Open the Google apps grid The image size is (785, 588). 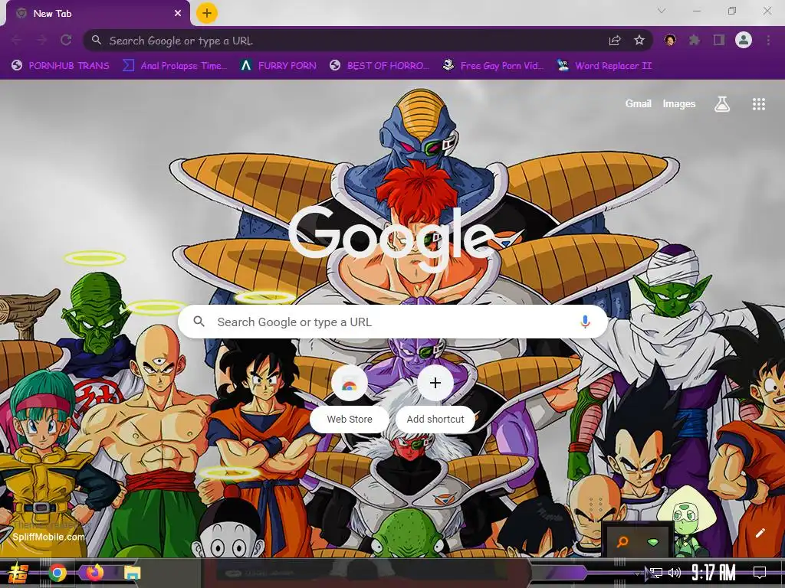(x=758, y=104)
